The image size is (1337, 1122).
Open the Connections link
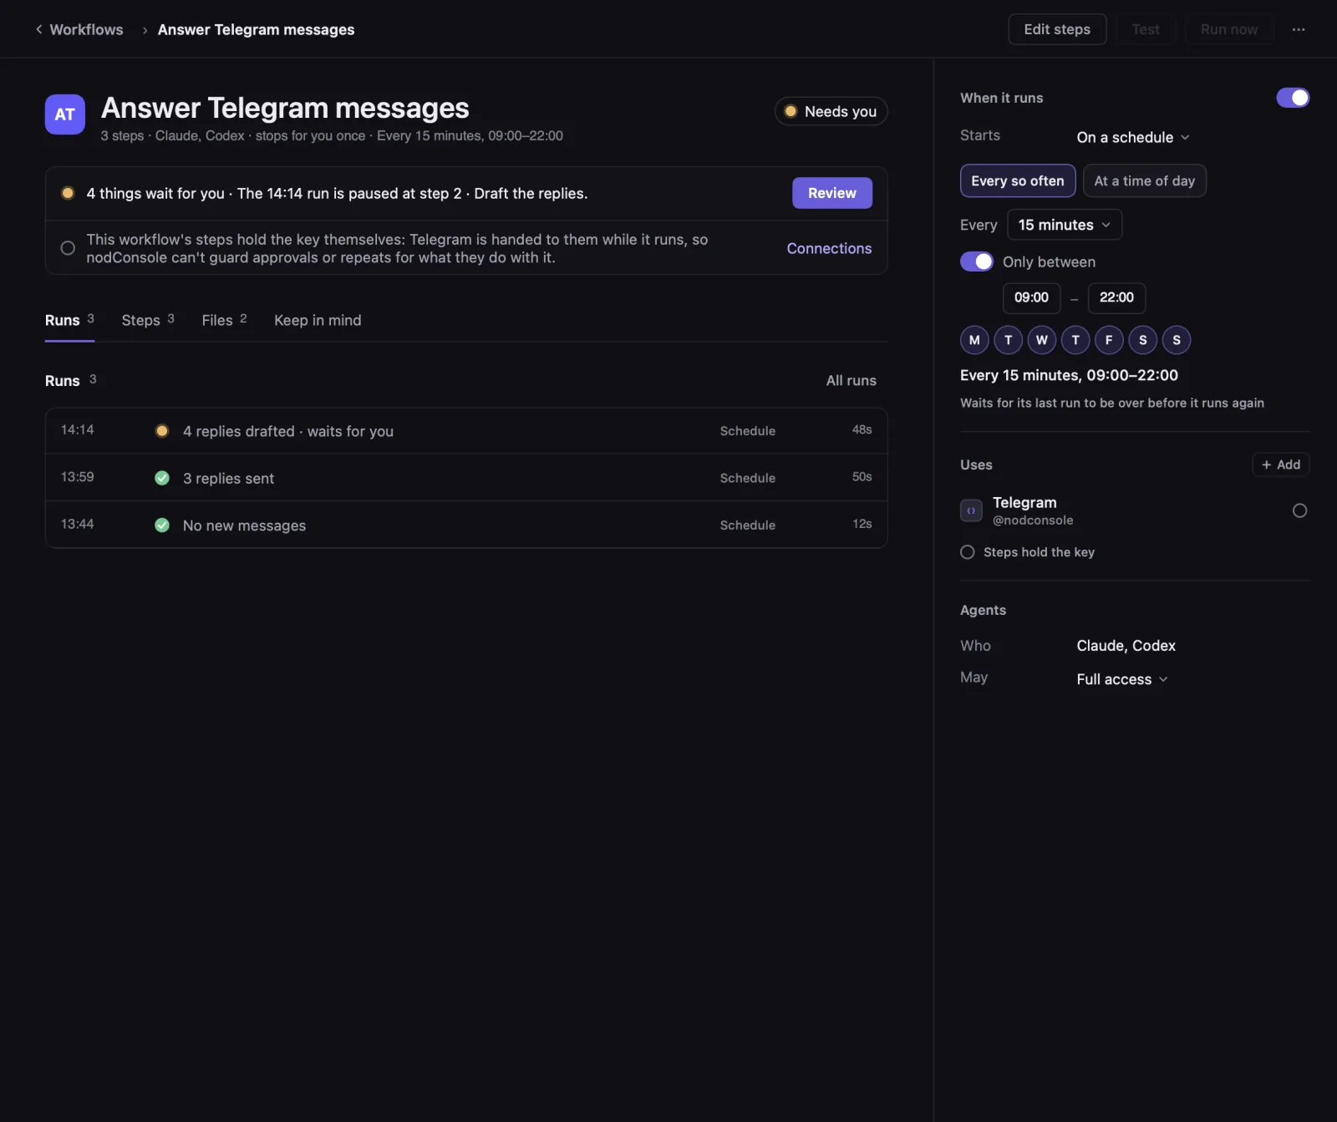(829, 248)
